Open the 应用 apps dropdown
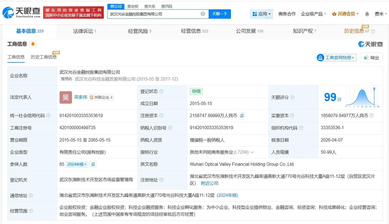The image size is (389, 224). 262,14
